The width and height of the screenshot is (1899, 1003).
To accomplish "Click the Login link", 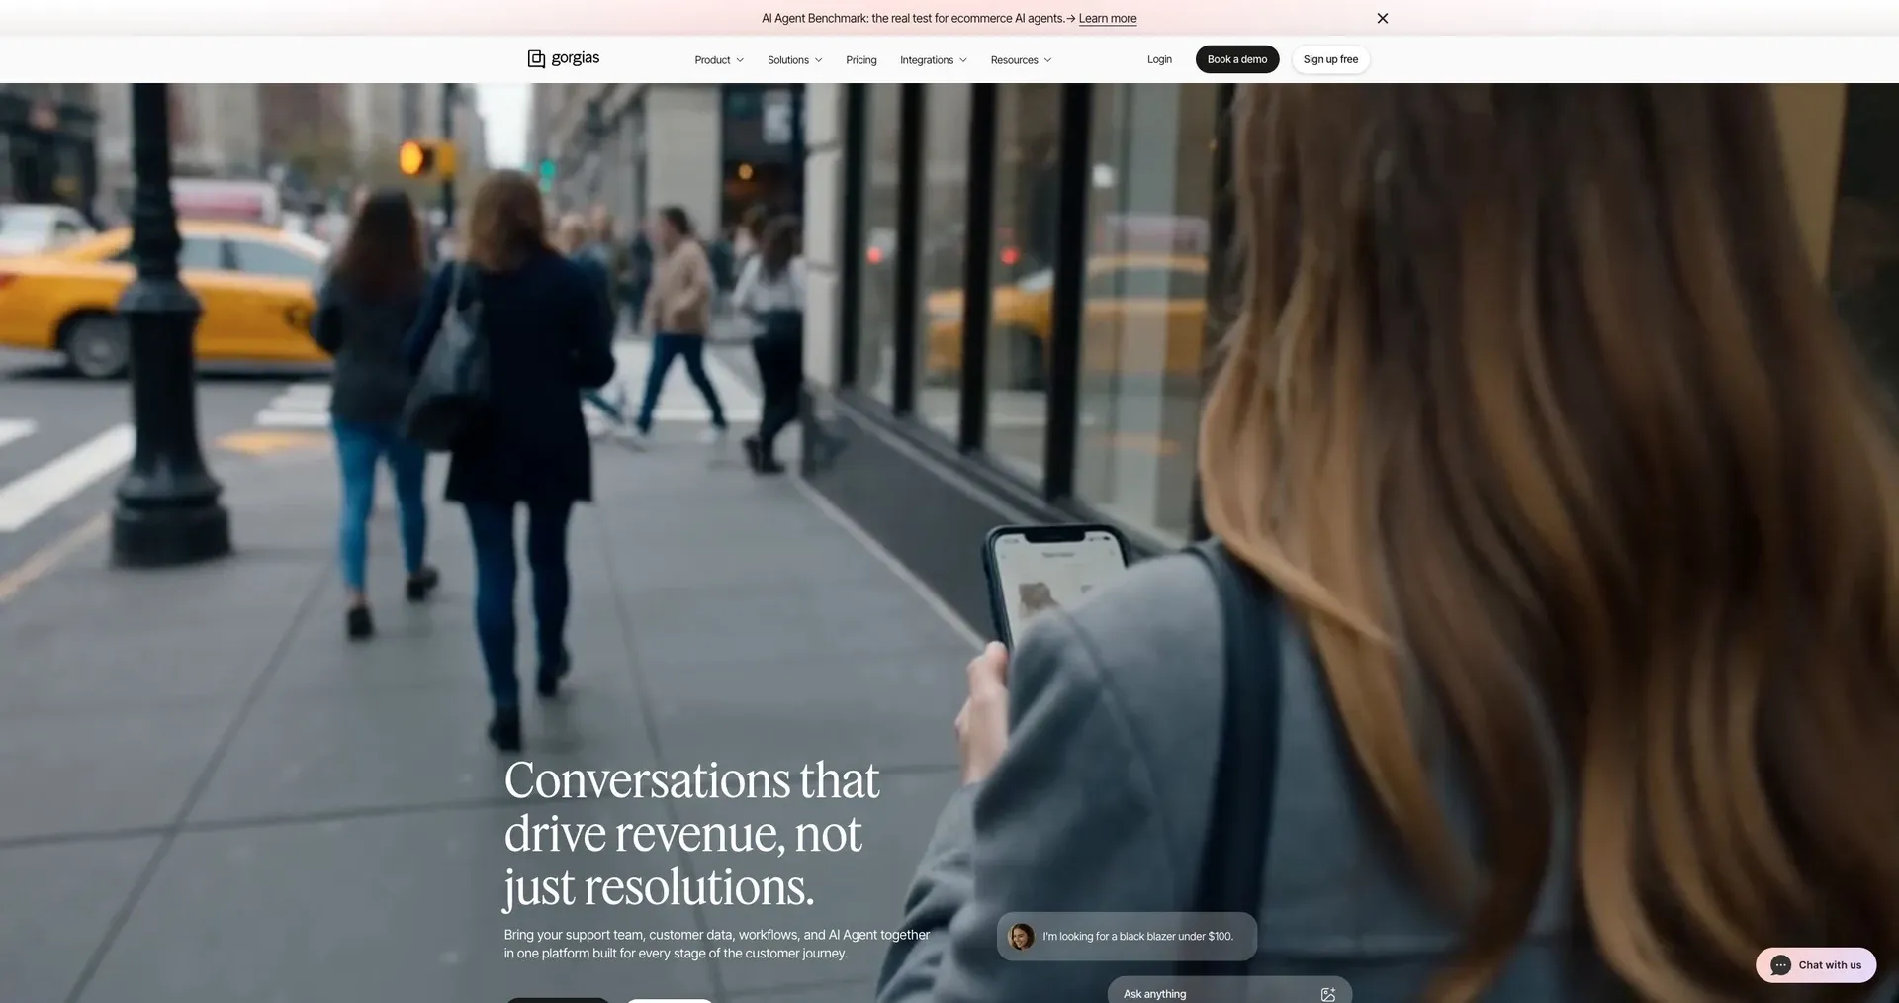I will tap(1159, 59).
